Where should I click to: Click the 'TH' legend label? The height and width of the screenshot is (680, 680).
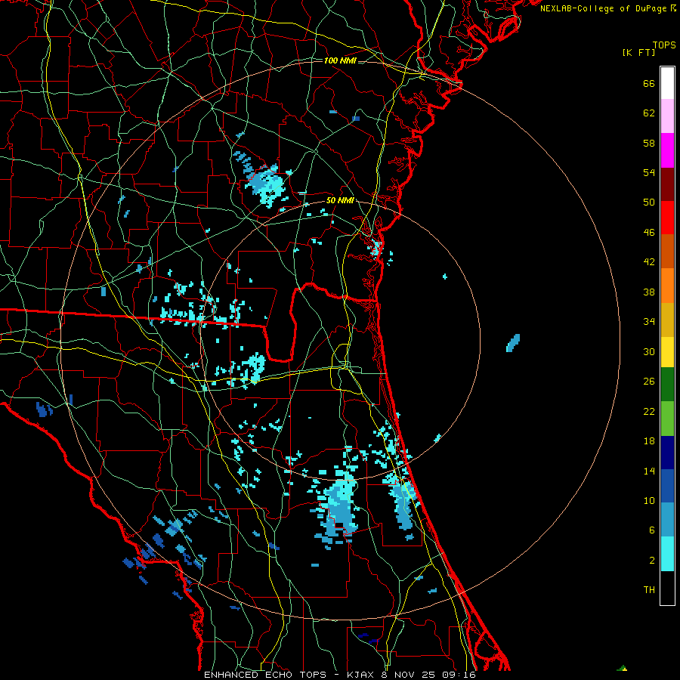[649, 590]
